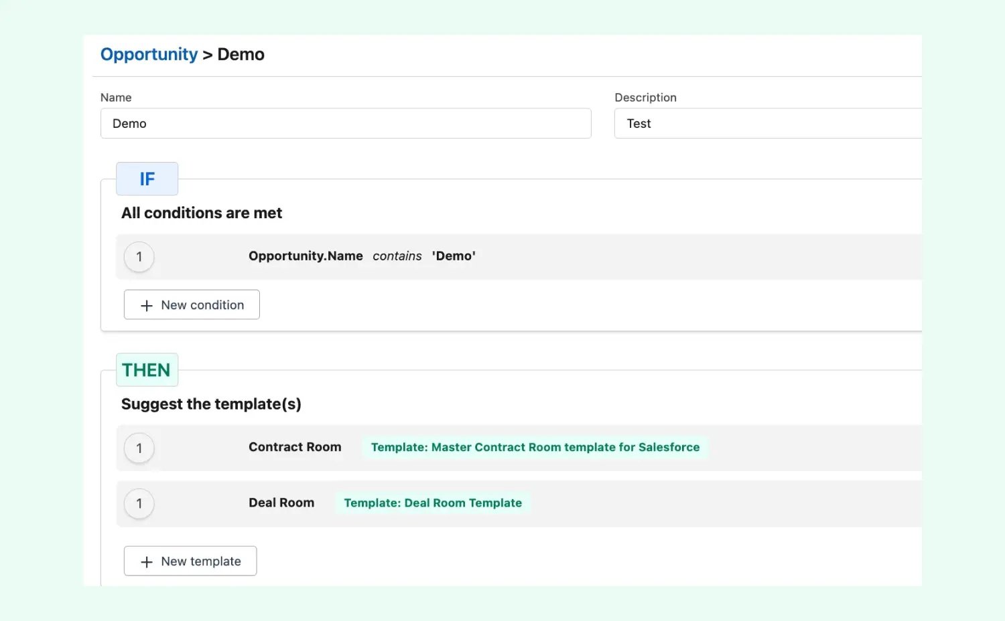Click the Contract Room label
Screen dimensions: 1005x621
[295, 447]
